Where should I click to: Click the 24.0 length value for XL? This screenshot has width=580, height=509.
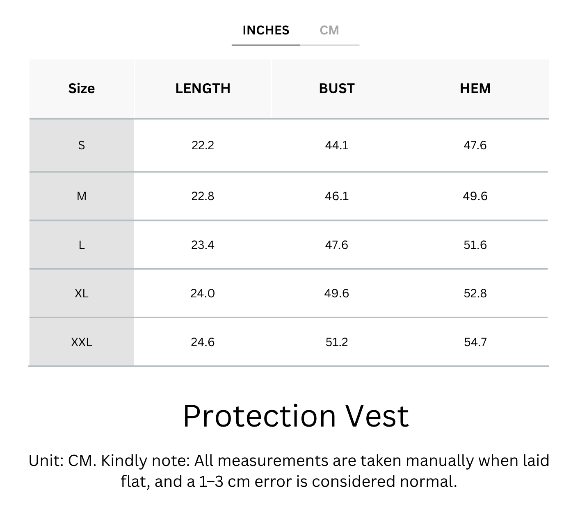203,293
